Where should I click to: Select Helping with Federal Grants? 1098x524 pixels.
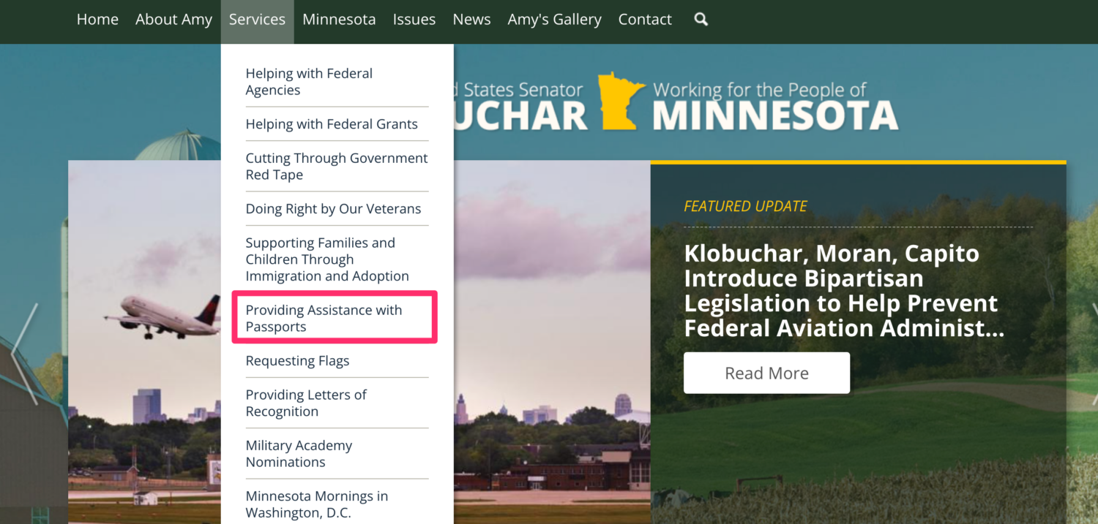coord(332,124)
